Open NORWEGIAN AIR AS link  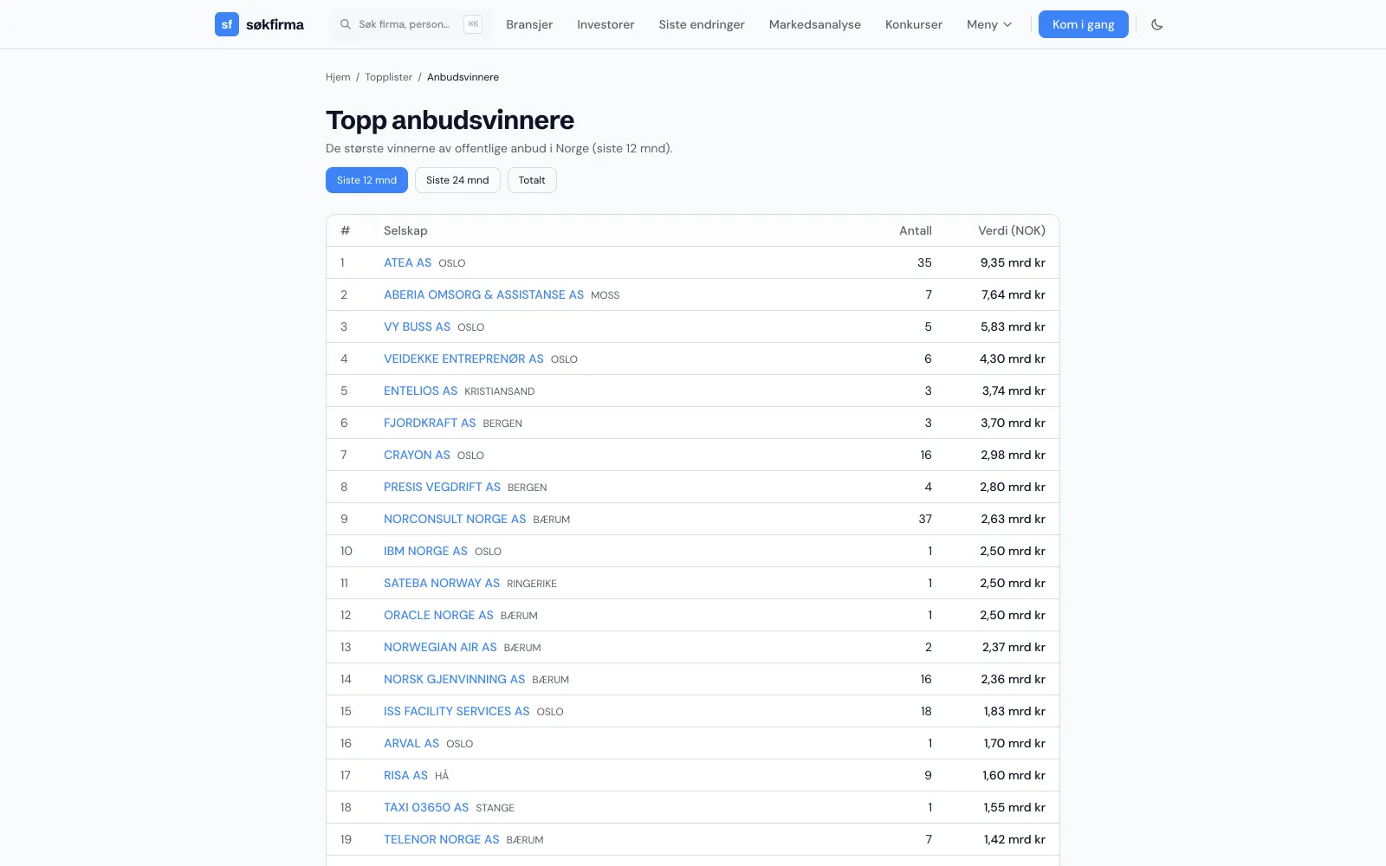[x=440, y=647]
